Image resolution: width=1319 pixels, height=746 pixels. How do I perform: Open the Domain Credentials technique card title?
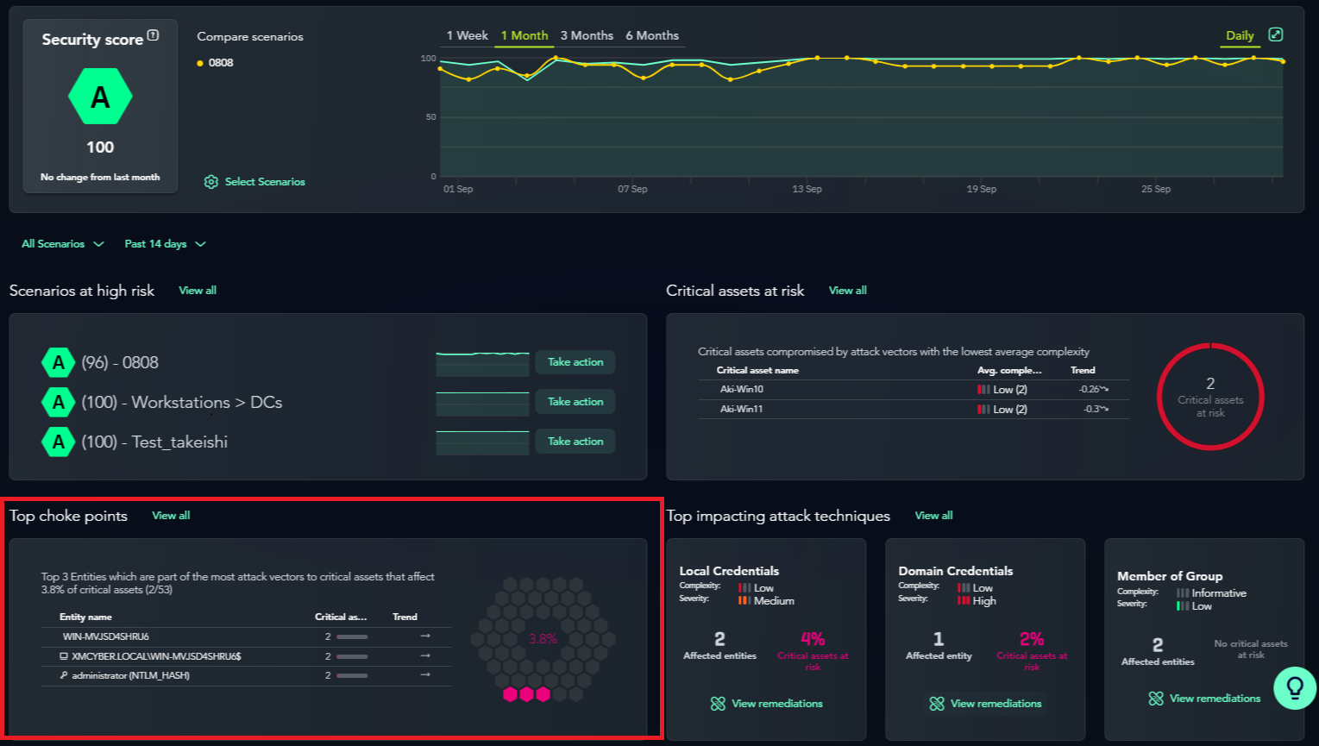(956, 571)
